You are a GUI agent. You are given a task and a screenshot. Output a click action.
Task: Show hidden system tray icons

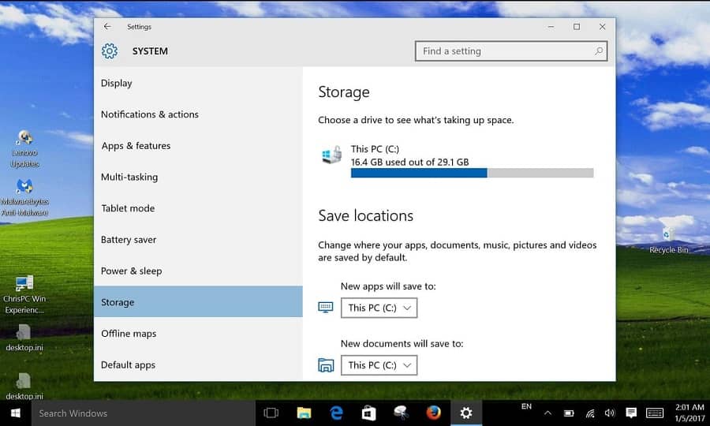tap(549, 413)
